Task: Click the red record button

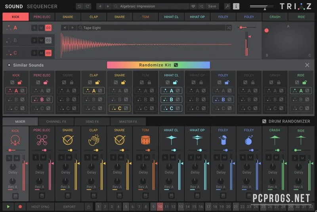Action: (20, 207)
